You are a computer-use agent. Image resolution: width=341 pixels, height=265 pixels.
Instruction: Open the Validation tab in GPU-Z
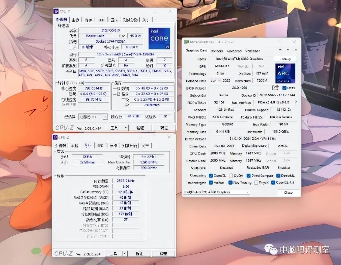point(253,51)
